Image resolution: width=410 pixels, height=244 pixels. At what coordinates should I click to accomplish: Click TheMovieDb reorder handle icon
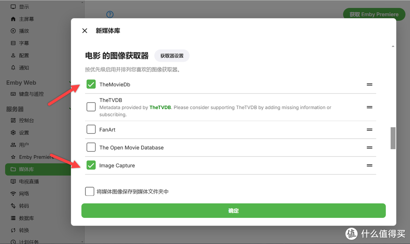369,84
